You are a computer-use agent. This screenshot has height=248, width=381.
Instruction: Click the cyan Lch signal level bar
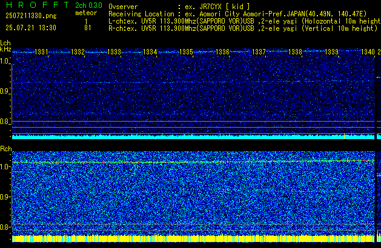pos(193,137)
